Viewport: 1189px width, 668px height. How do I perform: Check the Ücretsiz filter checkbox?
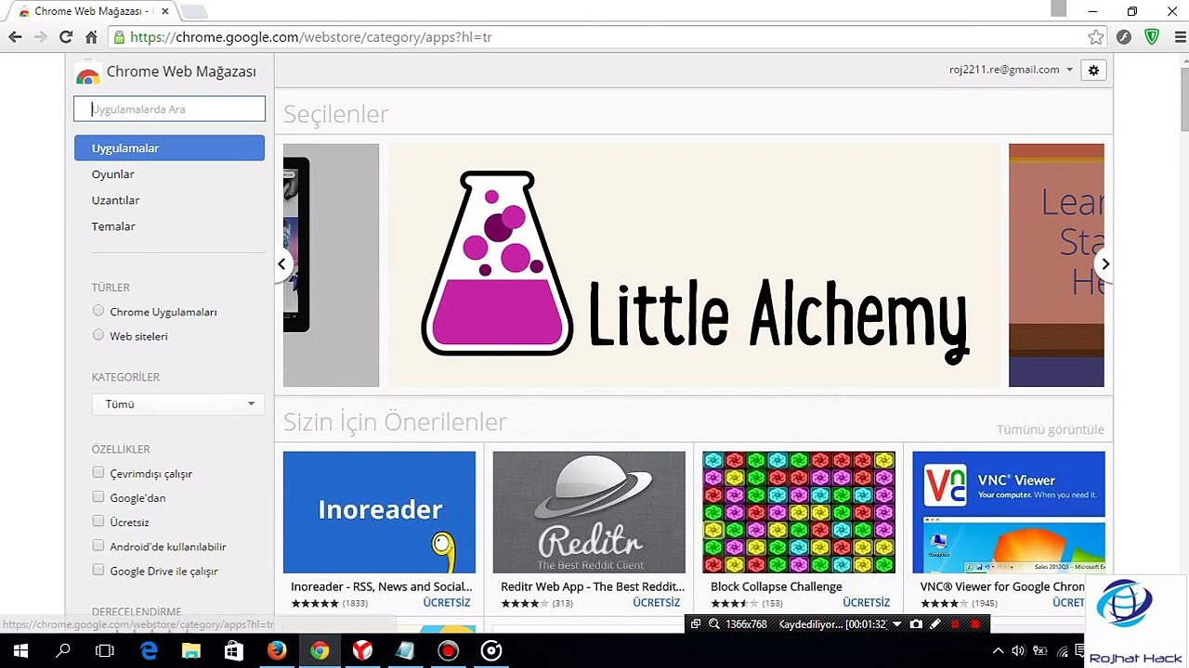[98, 521]
